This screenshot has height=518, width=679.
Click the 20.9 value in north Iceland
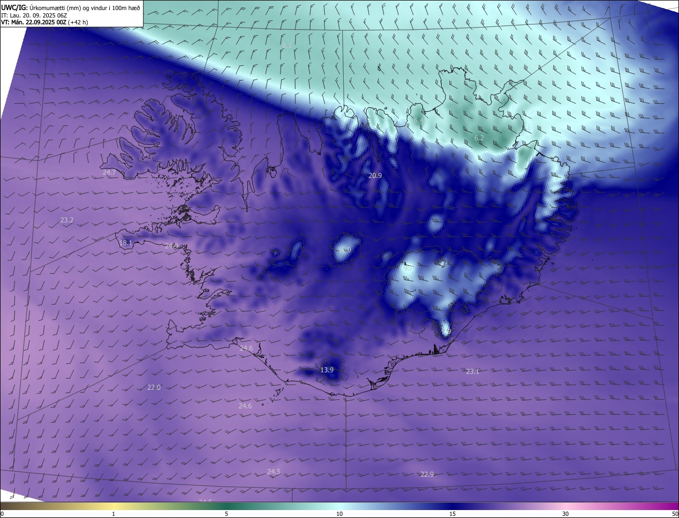click(375, 175)
